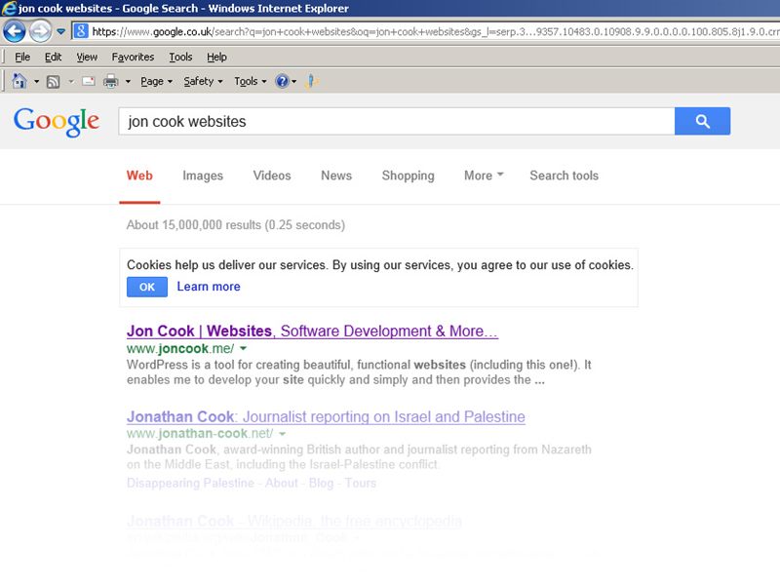Click the browser Back arrow button
This screenshot has height=586, width=780.
(x=14, y=32)
